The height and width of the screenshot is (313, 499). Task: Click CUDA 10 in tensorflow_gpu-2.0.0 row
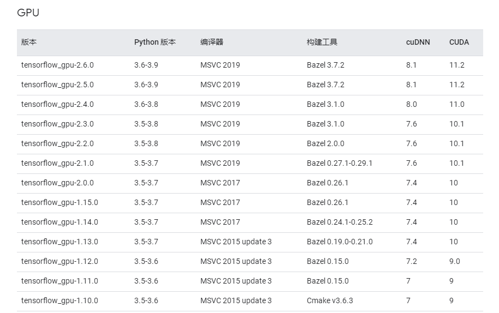[x=454, y=183]
